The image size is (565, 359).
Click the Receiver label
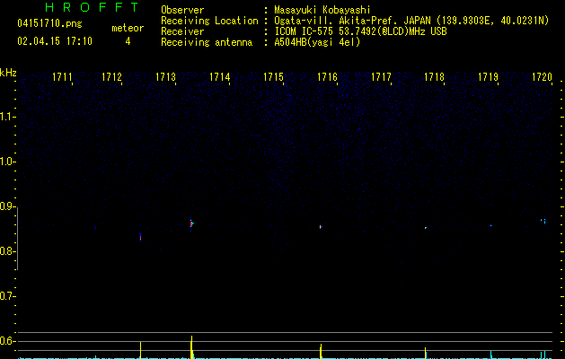(x=182, y=31)
